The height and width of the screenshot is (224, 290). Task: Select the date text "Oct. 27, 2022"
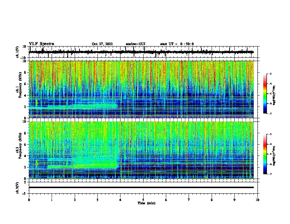tap(102, 44)
